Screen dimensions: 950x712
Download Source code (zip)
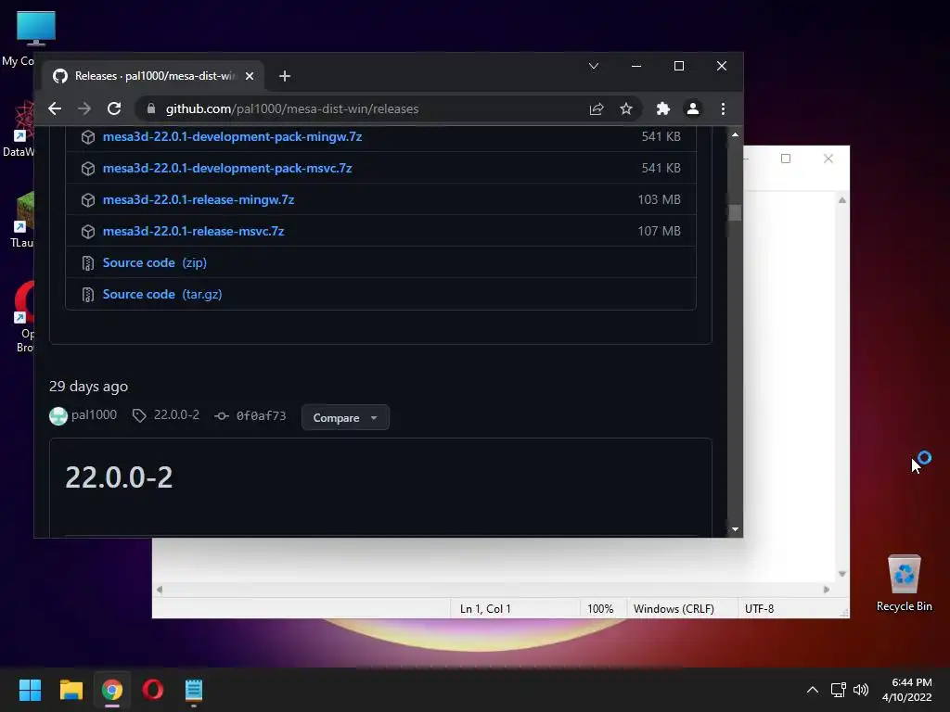point(155,262)
